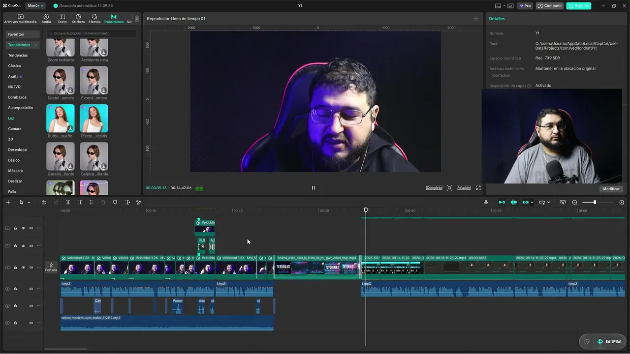Image resolution: width=630 pixels, height=354 pixels.
Task: Click the magic wand auto-edit tool
Action: tap(139, 202)
